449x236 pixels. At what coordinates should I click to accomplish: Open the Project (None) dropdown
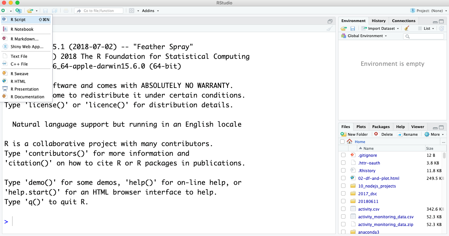click(x=429, y=11)
